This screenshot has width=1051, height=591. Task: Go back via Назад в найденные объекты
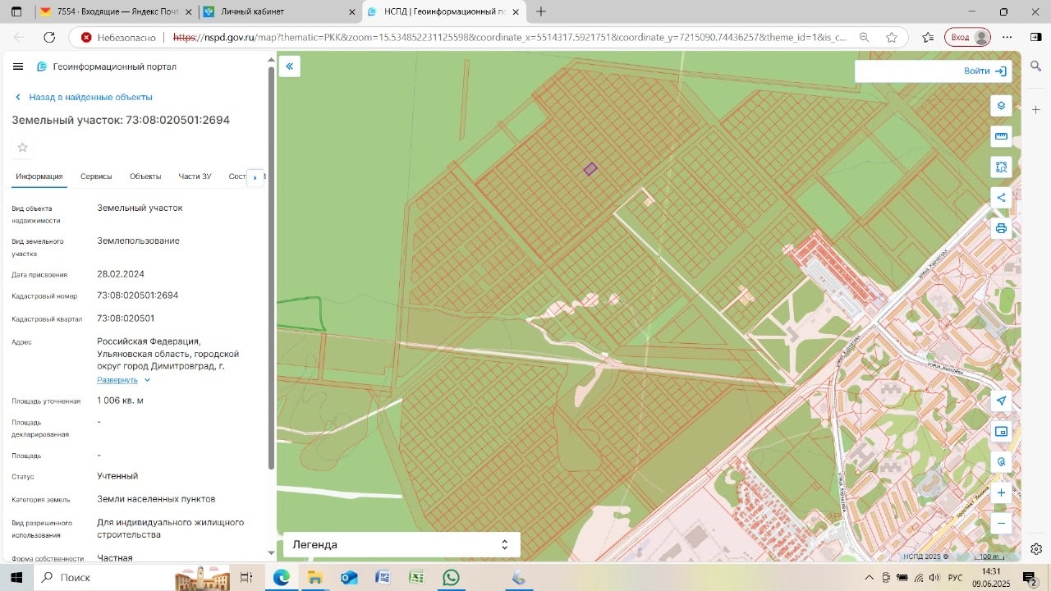(x=84, y=97)
